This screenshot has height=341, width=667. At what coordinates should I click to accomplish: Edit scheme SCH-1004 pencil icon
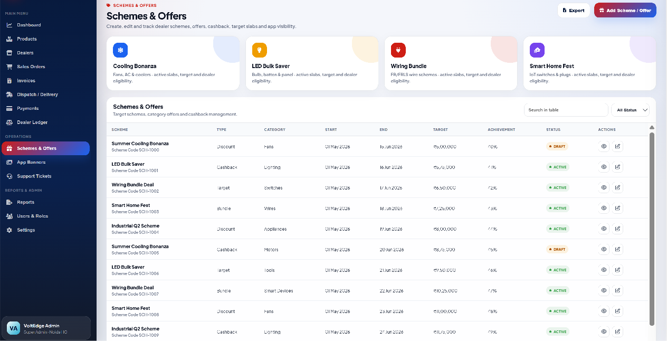tap(617, 229)
